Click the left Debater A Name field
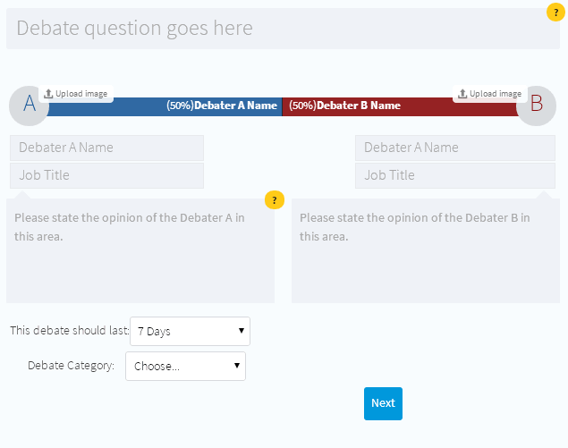 click(106, 148)
